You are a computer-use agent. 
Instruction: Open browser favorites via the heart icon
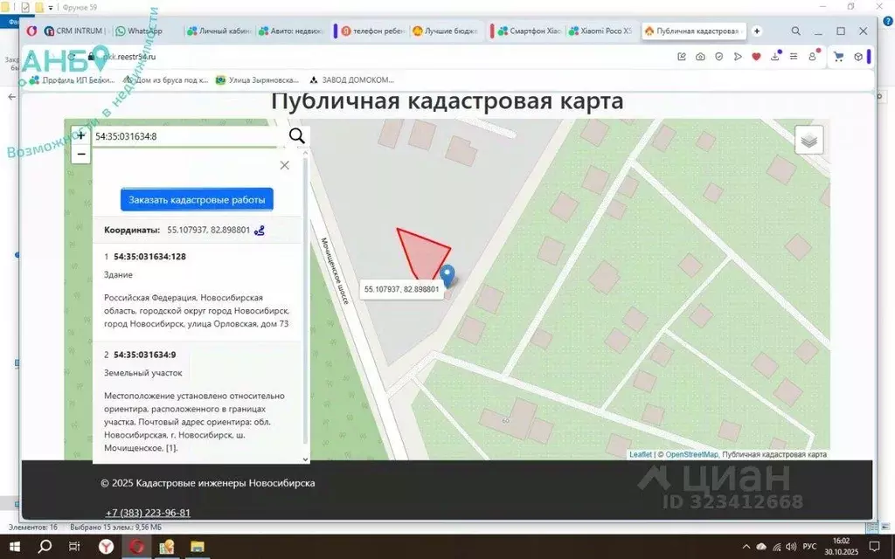(x=755, y=56)
